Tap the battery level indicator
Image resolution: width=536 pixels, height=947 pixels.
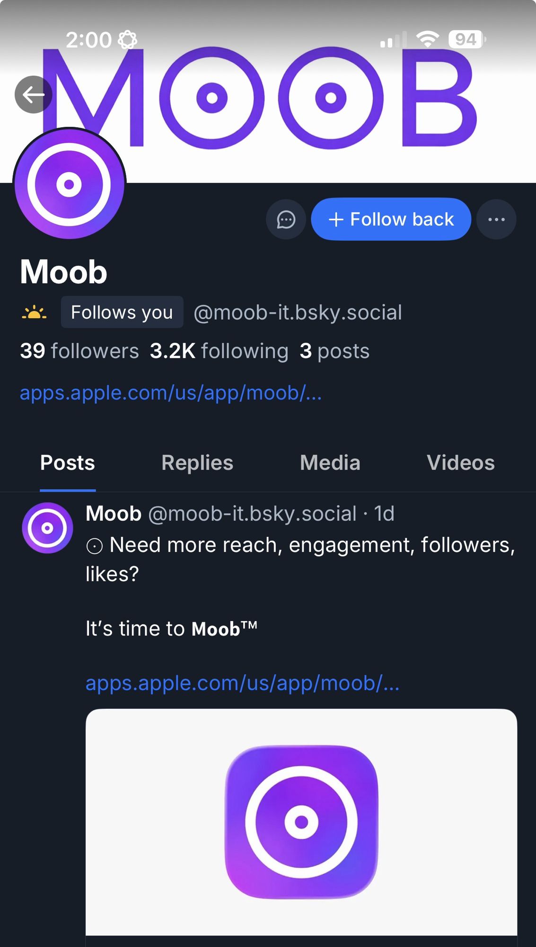[x=467, y=39]
